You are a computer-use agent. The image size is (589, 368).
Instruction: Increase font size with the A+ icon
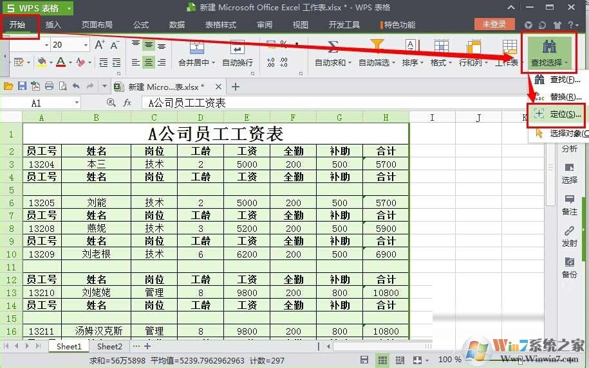(x=100, y=45)
